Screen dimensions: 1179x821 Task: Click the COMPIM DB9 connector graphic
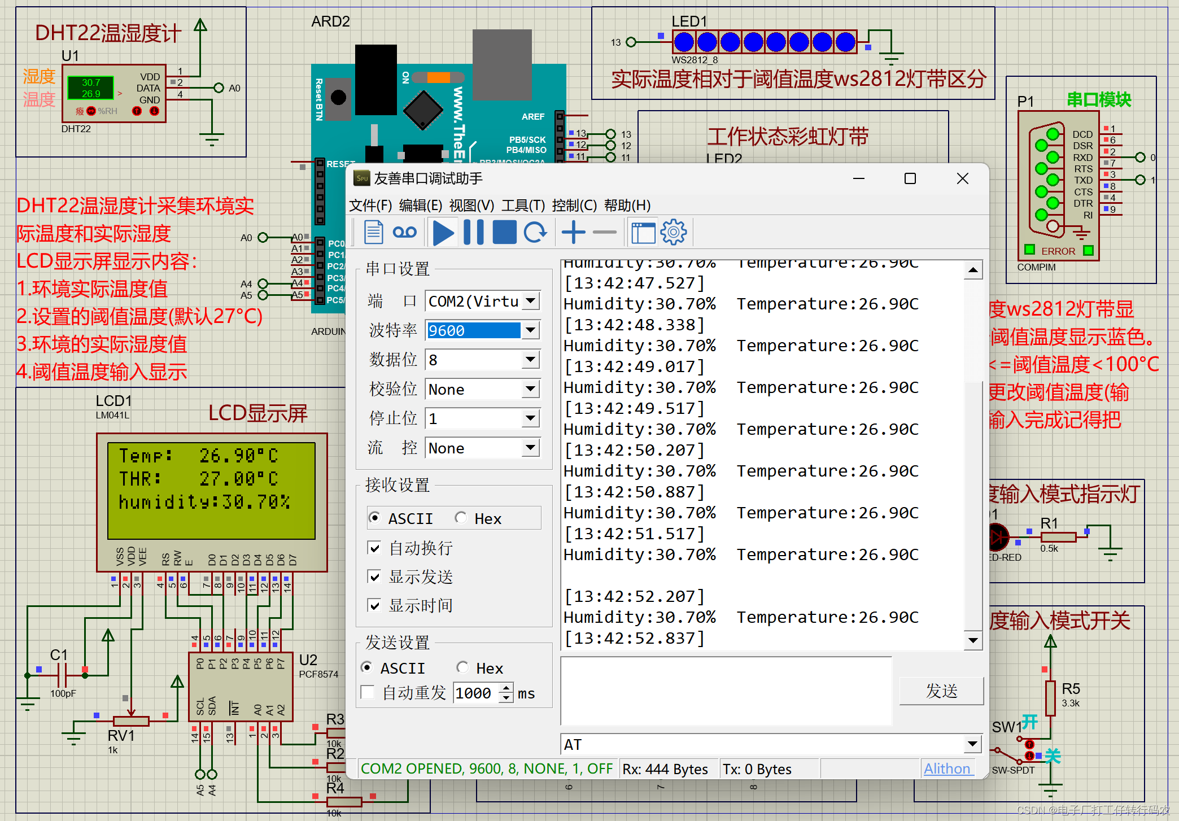(1046, 181)
